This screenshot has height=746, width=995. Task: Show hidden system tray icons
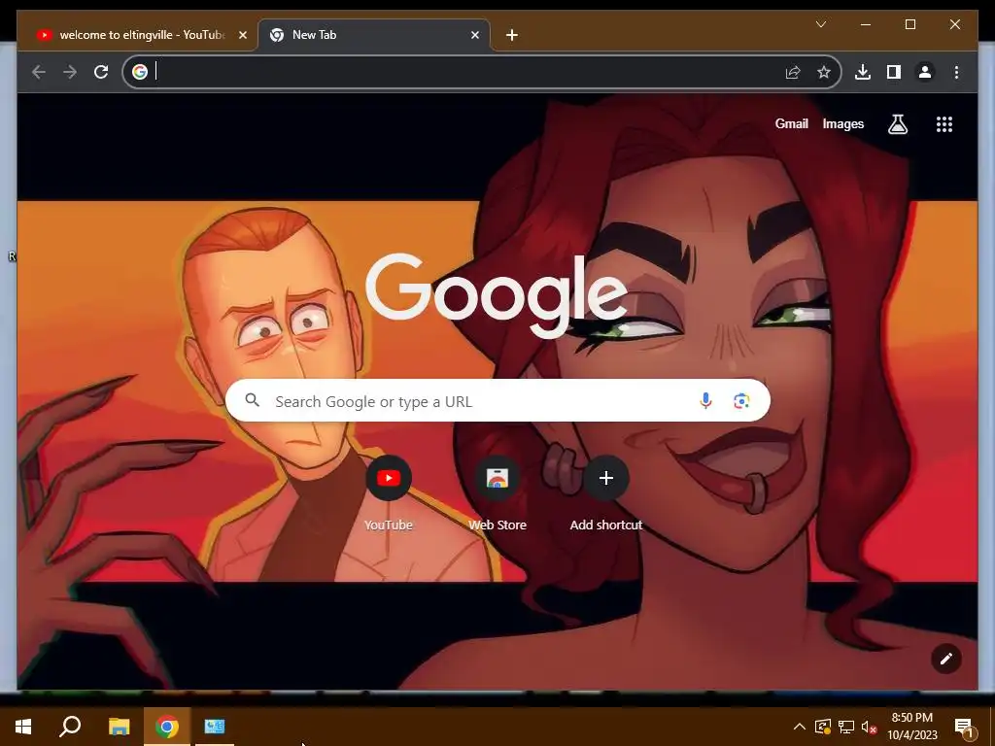coord(800,727)
